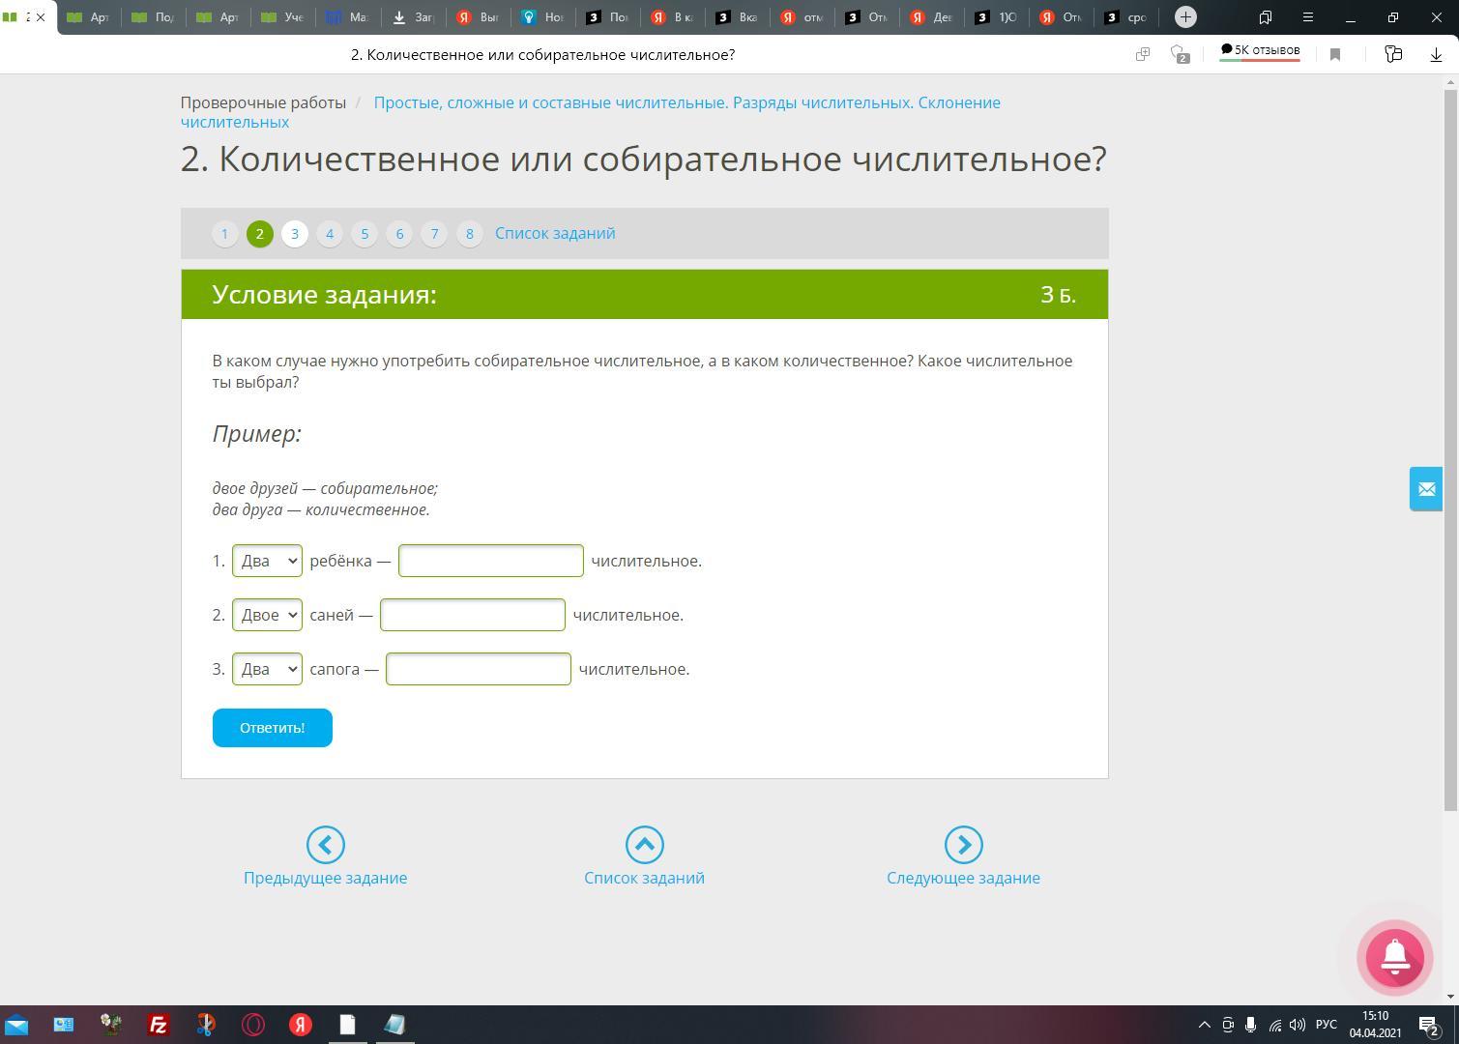The image size is (1459, 1044).
Task: Go to task number 4
Action: coord(330,234)
